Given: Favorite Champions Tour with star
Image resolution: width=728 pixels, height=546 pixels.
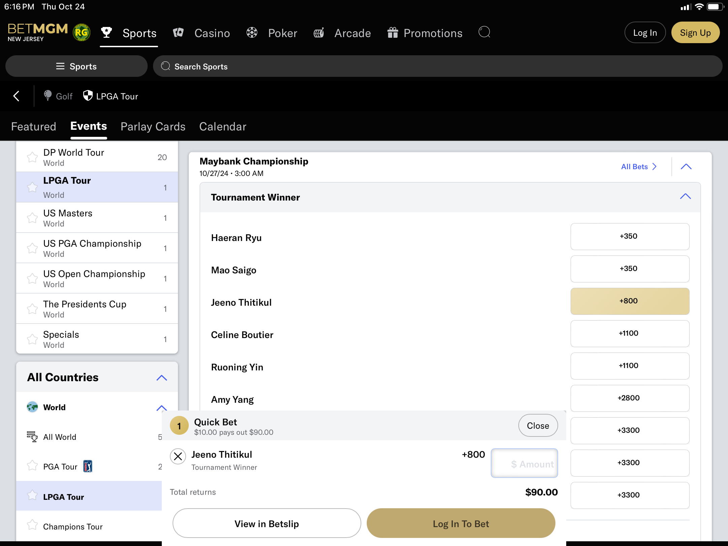Looking at the screenshot, I should pyautogui.click(x=32, y=525).
